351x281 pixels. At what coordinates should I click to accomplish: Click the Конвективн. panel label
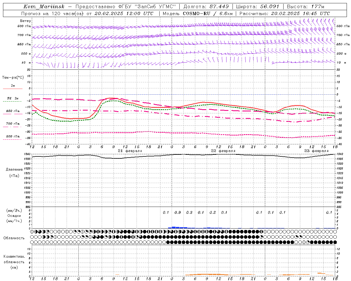[14, 257]
